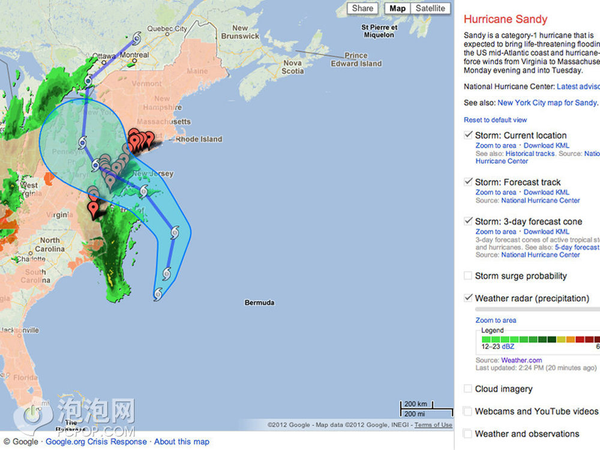Click the Hurricane Sandy panel title
600x450 pixels.
[505, 19]
